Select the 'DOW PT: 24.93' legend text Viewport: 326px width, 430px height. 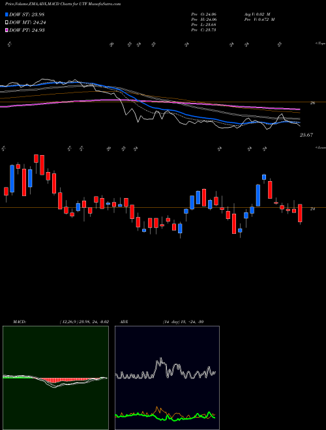(27, 30)
